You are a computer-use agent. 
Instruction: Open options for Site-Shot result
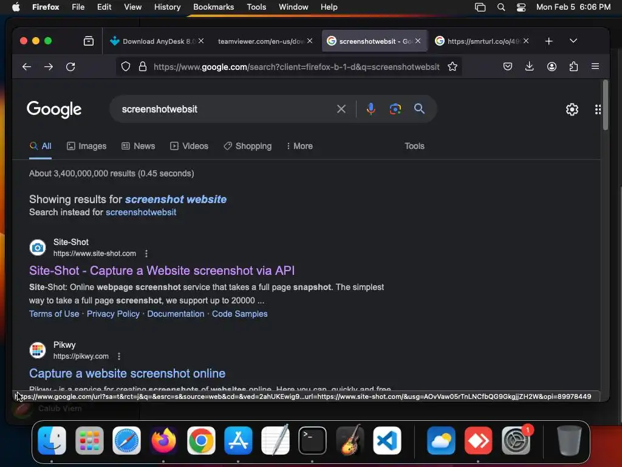[146, 254]
